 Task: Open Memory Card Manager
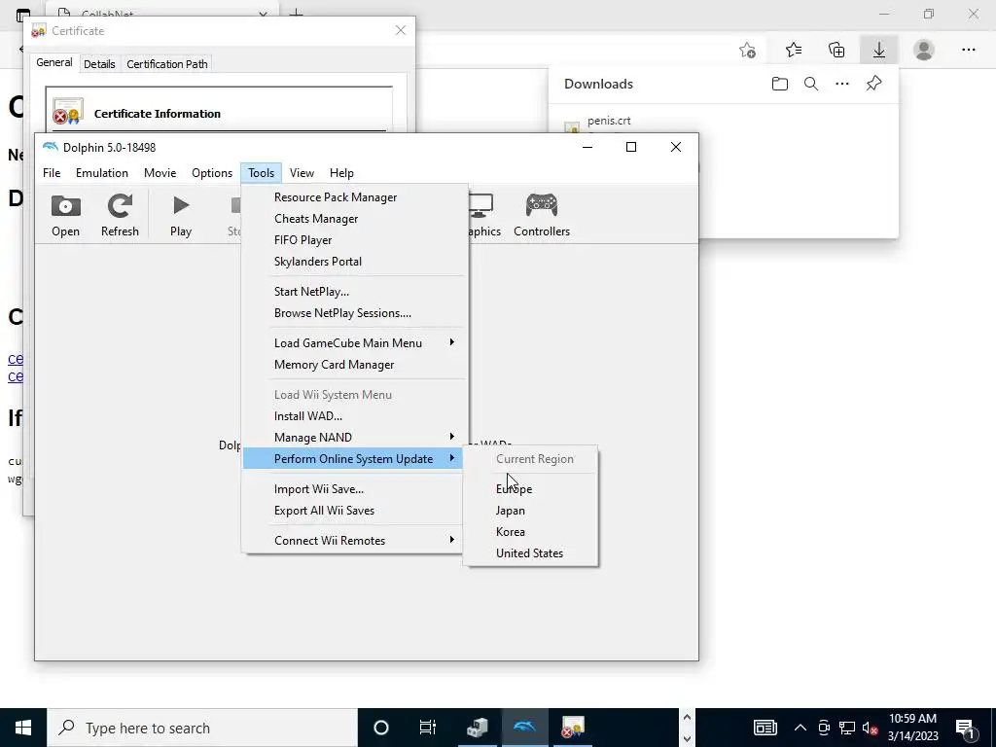pyautogui.click(x=354, y=365)
